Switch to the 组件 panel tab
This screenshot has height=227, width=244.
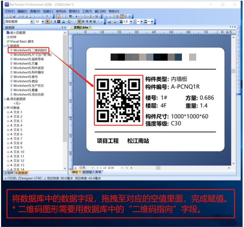(9, 173)
